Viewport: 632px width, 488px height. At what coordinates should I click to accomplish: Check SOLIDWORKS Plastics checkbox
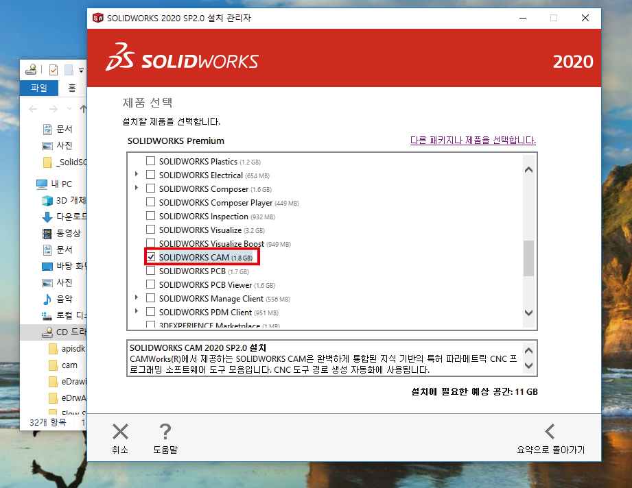150,161
